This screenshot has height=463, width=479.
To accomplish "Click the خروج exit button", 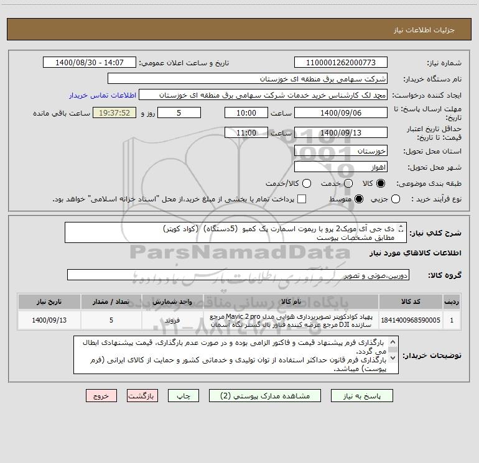I will pyautogui.click(x=101, y=396).
